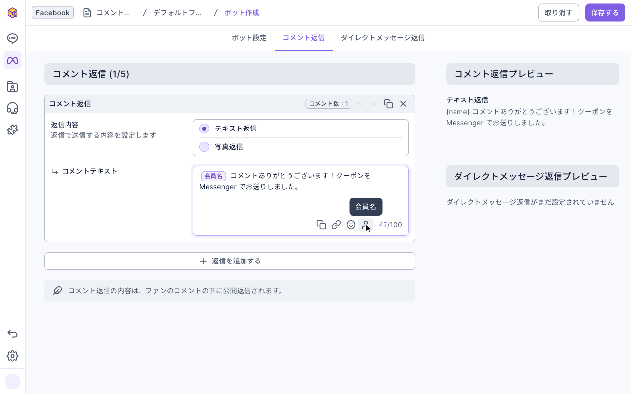Focus the comment text input area
Screen dimensions: 631x394
pos(301,201)
